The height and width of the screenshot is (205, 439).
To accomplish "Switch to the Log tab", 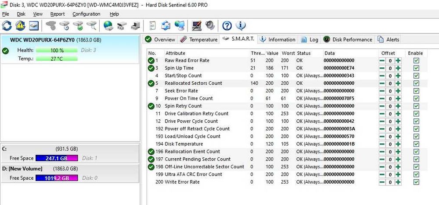I will (x=309, y=40).
